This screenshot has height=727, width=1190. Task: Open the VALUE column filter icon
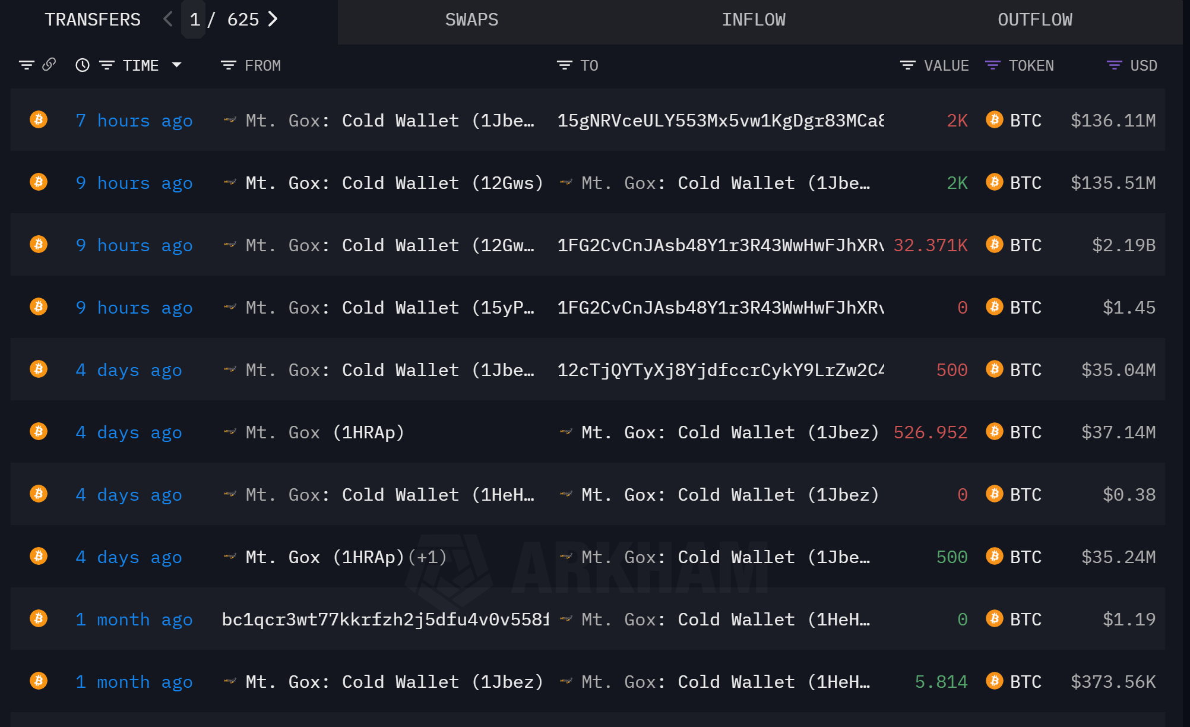click(x=907, y=65)
